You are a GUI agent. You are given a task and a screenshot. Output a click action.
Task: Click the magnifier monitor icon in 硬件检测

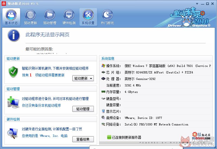click(12, 133)
